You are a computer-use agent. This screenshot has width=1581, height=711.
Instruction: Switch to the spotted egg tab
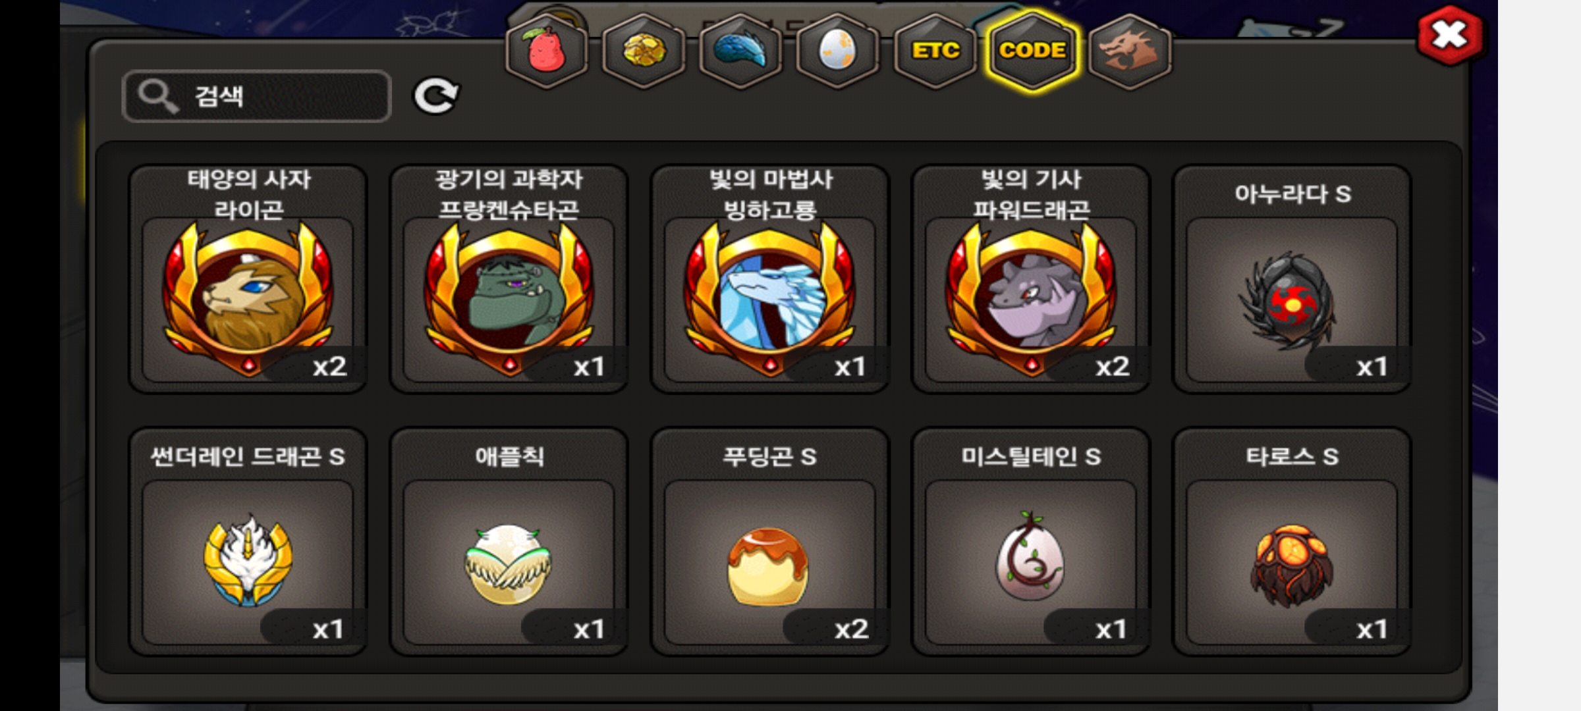tap(837, 50)
